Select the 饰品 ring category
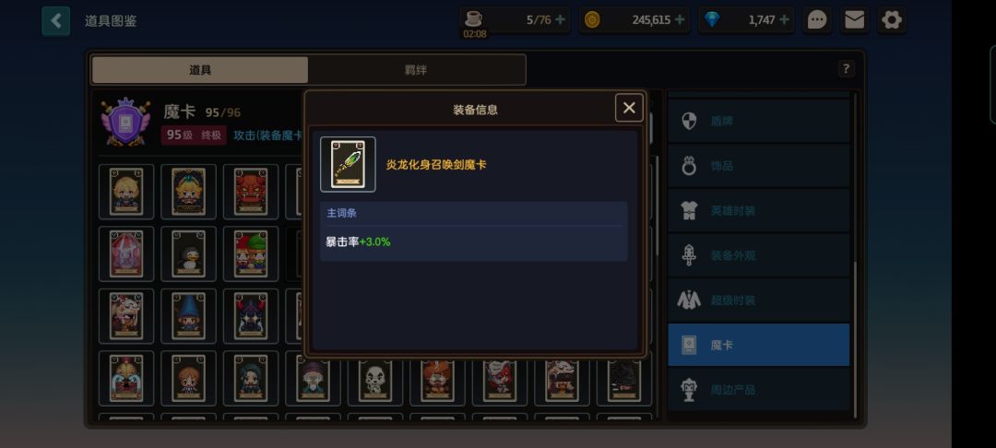 [x=758, y=166]
